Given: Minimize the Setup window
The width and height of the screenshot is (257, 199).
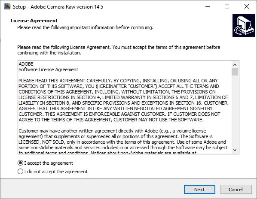Looking at the screenshot, I should pyautogui.click(x=208, y=6).
